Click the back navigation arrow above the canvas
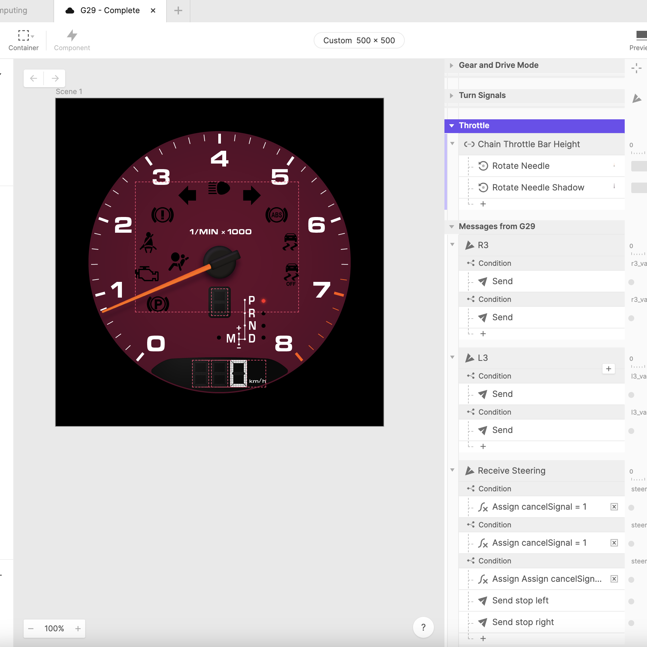Image resolution: width=647 pixels, height=647 pixels. pyautogui.click(x=33, y=78)
